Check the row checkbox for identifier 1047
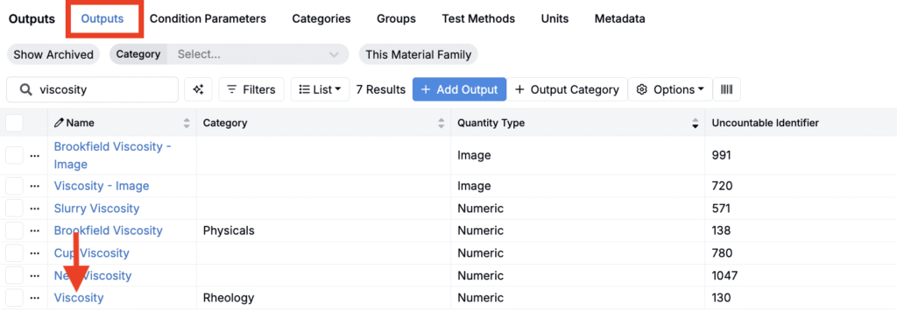897x326 pixels. click(x=14, y=276)
